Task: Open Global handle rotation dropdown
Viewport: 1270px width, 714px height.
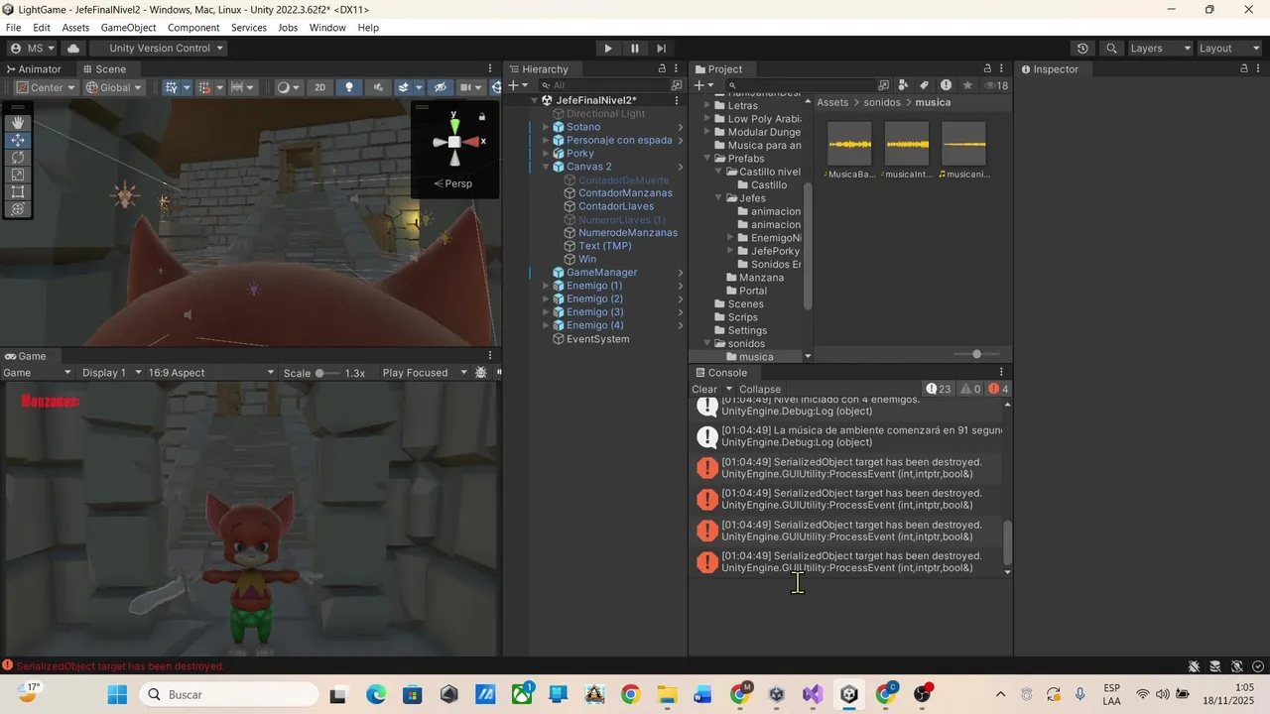Action: 114,87
